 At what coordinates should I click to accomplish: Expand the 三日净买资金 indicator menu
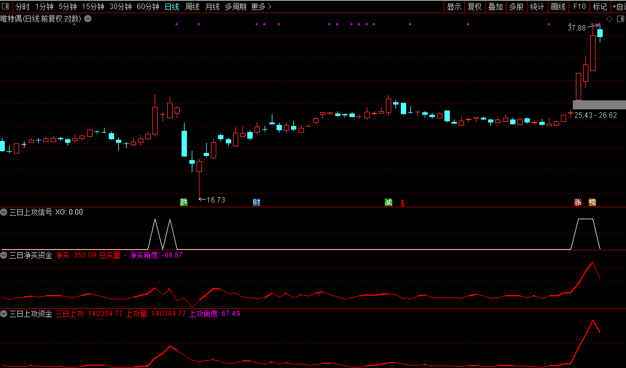click(x=4, y=255)
